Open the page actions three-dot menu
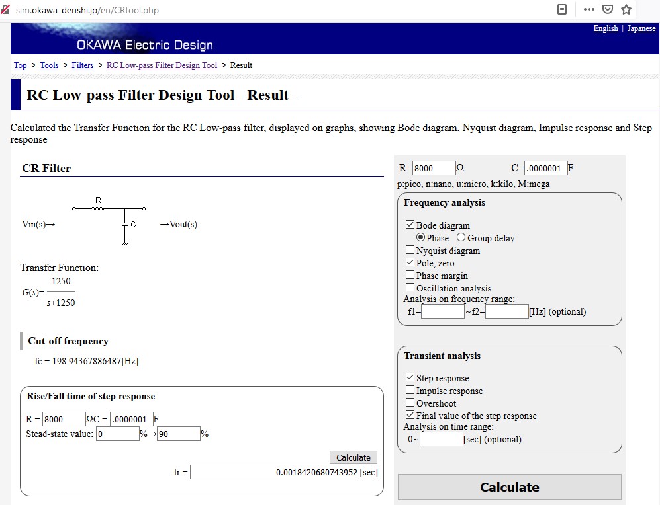The image size is (660, 505). pyautogui.click(x=589, y=9)
